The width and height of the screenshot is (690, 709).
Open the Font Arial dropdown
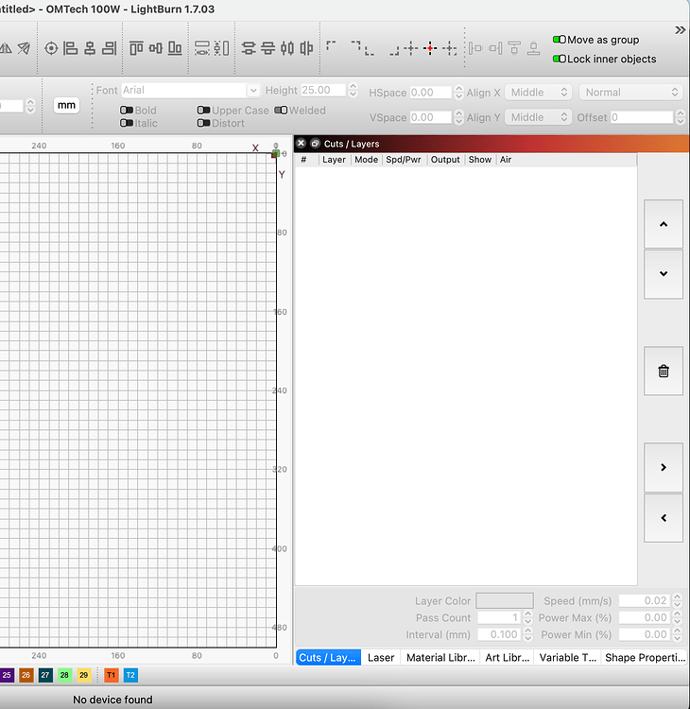pyautogui.click(x=190, y=91)
